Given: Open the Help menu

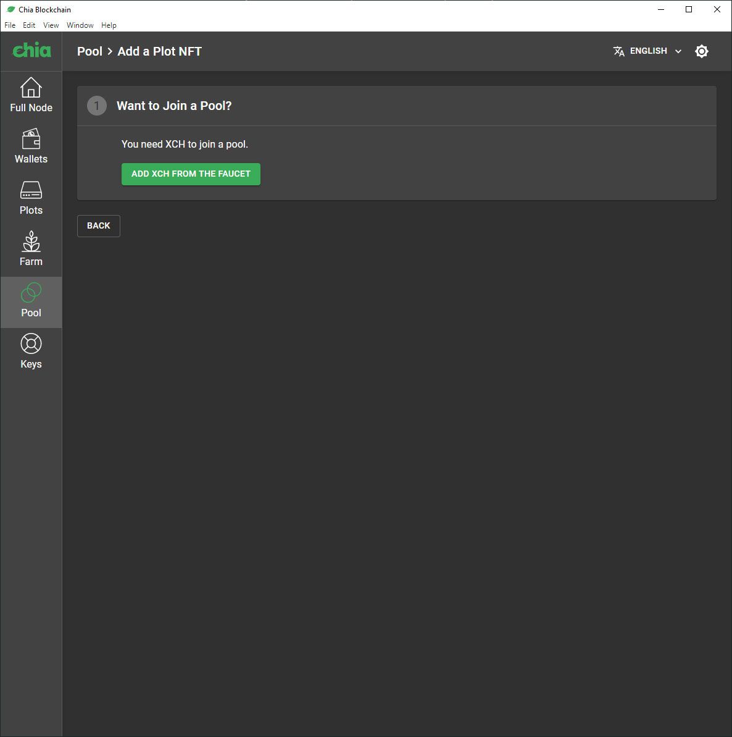Looking at the screenshot, I should 109,25.
